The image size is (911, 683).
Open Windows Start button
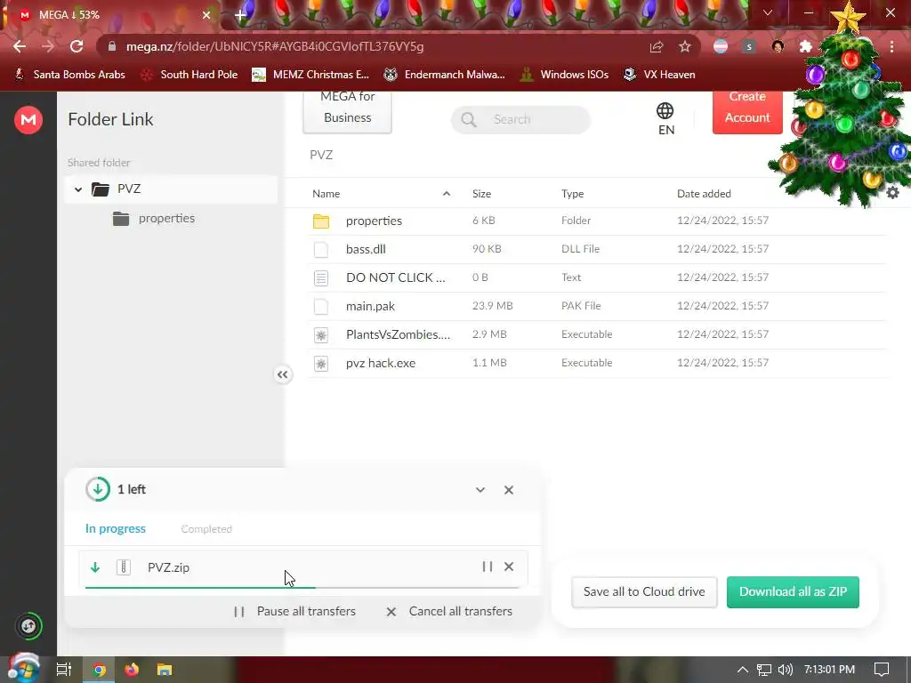23,670
